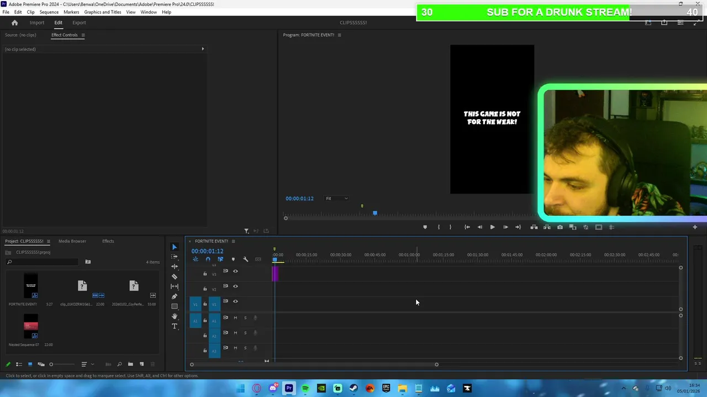Screen dimensions: 707x397
Task: Click Mark In brace in Program monitor
Action: [x=439, y=227]
